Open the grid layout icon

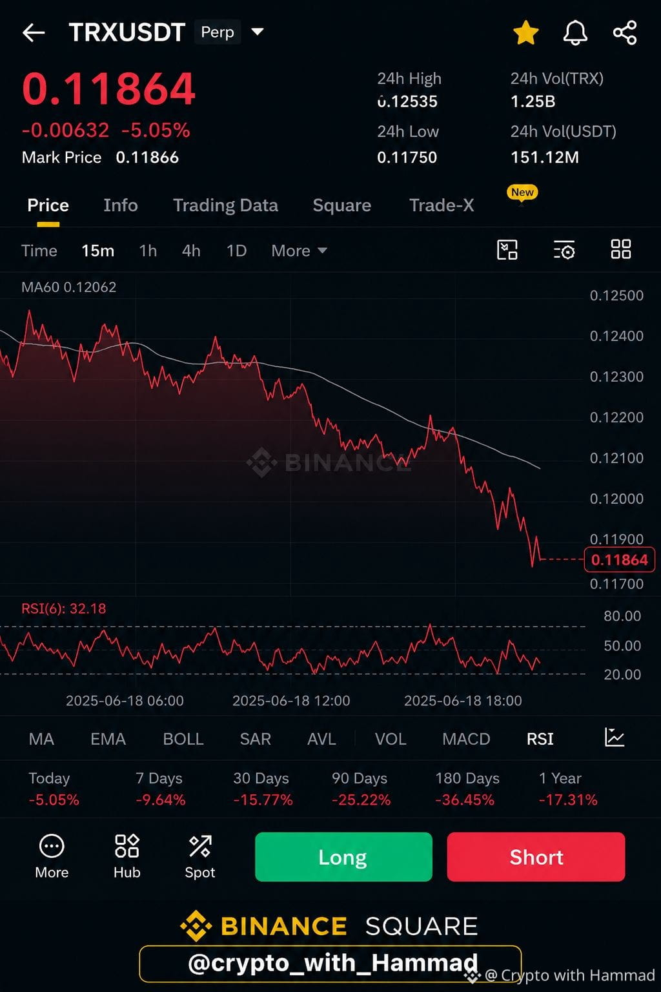point(621,249)
